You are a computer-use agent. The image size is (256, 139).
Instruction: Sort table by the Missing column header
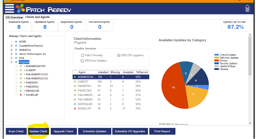[115, 72]
